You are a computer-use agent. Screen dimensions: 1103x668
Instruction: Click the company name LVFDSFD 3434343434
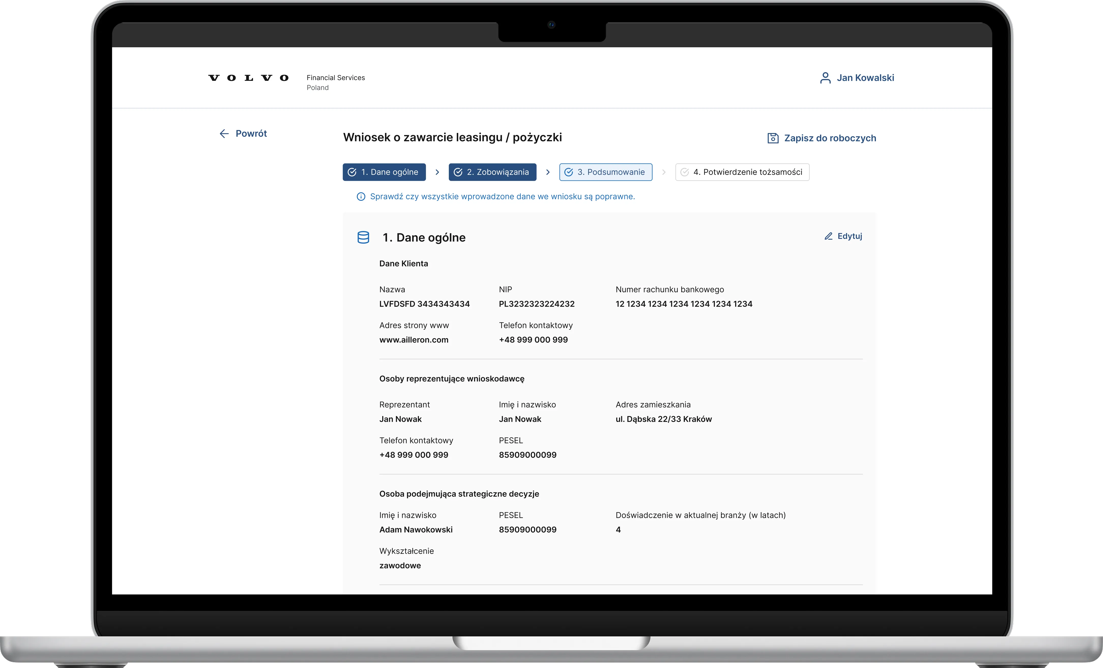click(424, 304)
